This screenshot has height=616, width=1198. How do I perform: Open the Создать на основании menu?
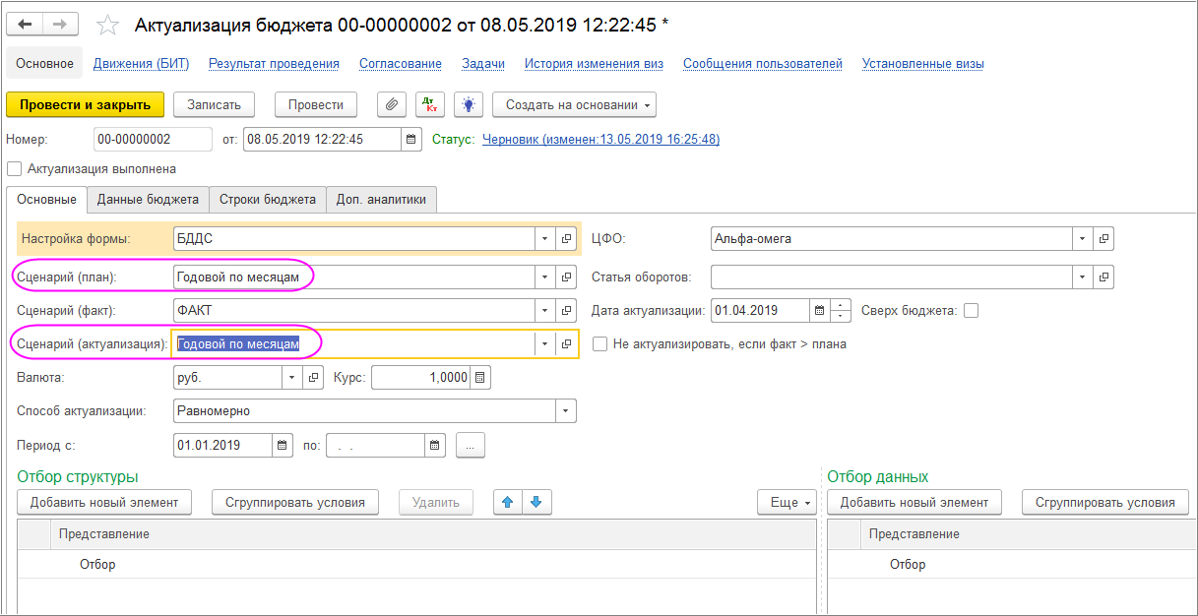click(x=575, y=105)
